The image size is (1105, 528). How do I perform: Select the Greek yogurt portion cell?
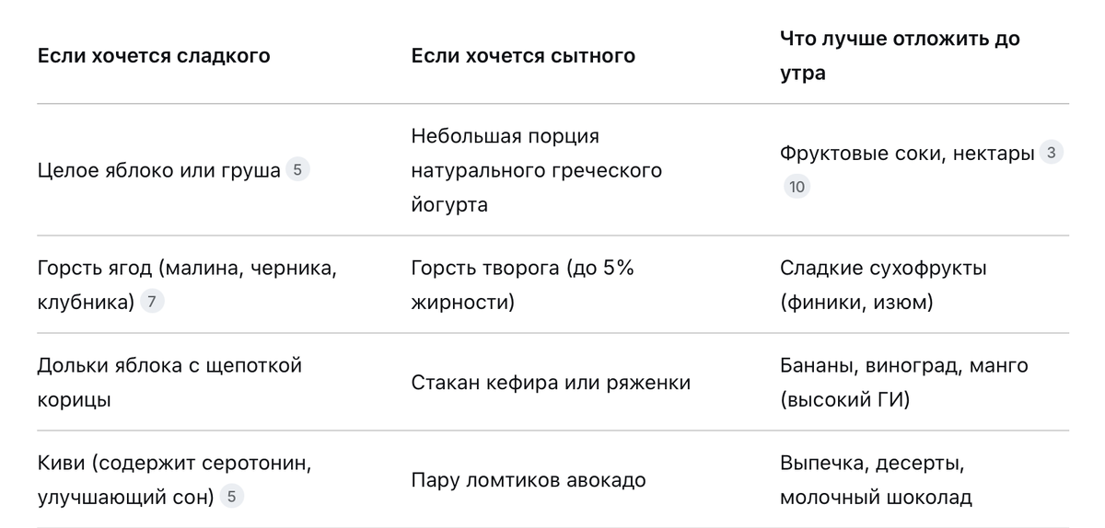537,170
